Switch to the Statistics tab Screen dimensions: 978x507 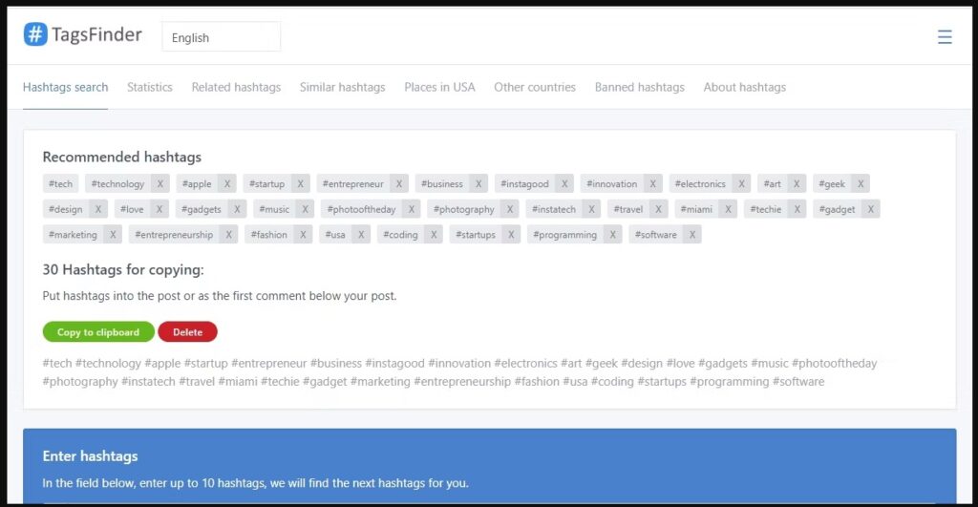click(150, 87)
